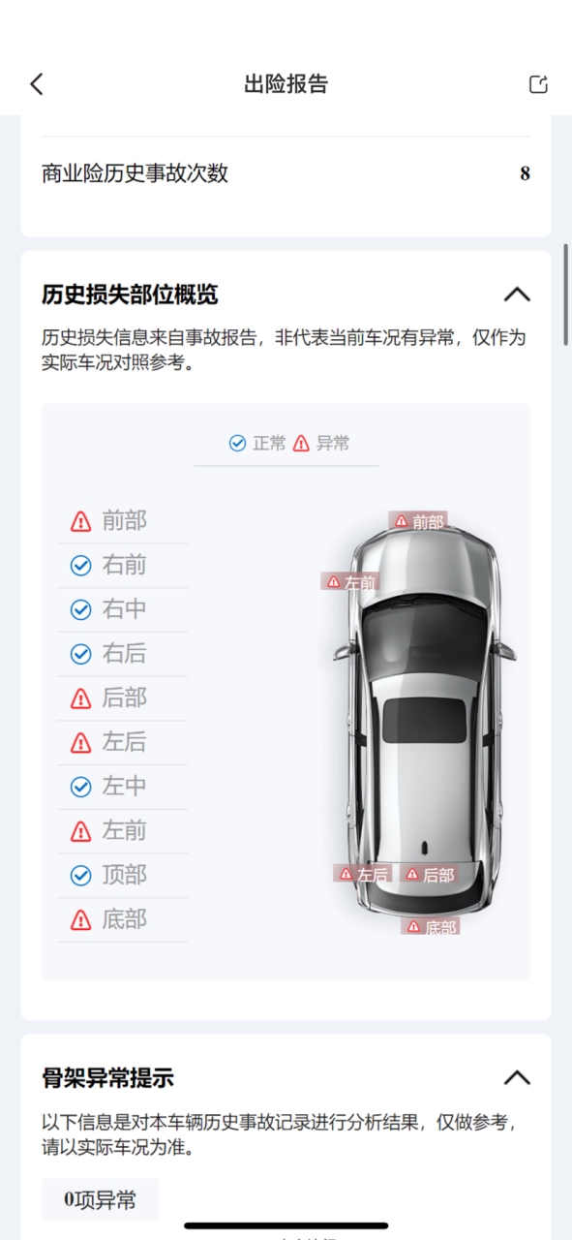
Task: Tap the 左后 warning marker on the car image
Action: tap(363, 874)
